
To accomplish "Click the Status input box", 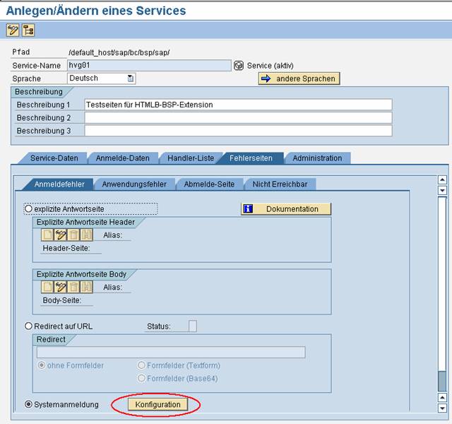I will (193, 326).
